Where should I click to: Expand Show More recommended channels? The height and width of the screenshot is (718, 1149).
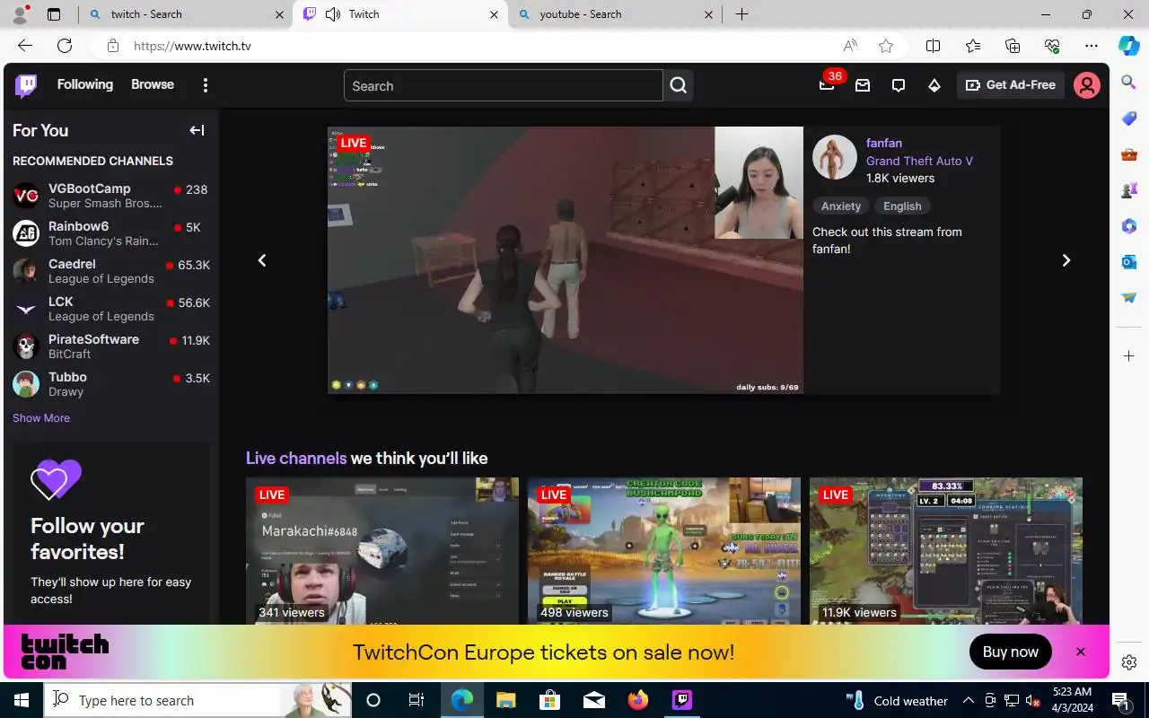41,418
